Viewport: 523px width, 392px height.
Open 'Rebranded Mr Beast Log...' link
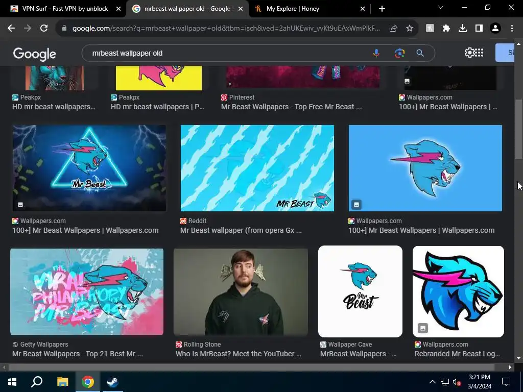pyautogui.click(x=457, y=354)
